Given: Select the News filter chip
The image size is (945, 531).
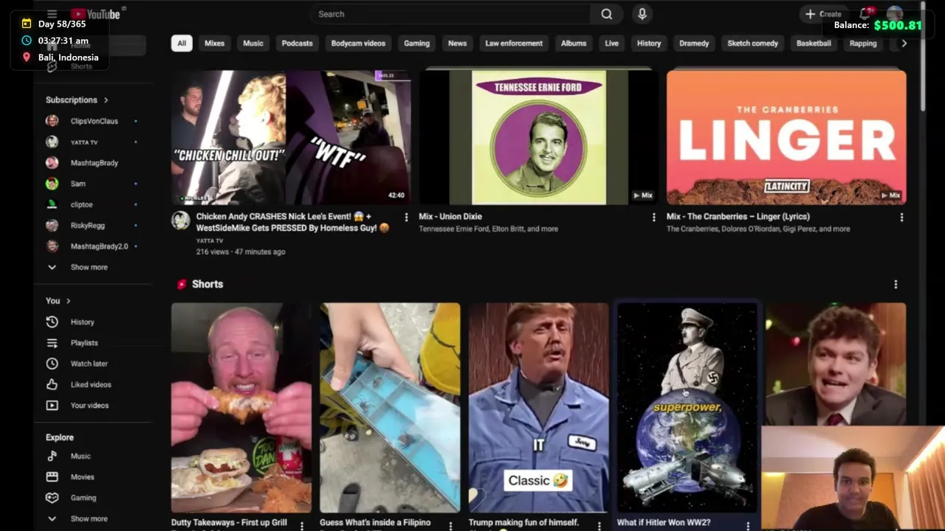Looking at the screenshot, I should [x=457, y=43].
